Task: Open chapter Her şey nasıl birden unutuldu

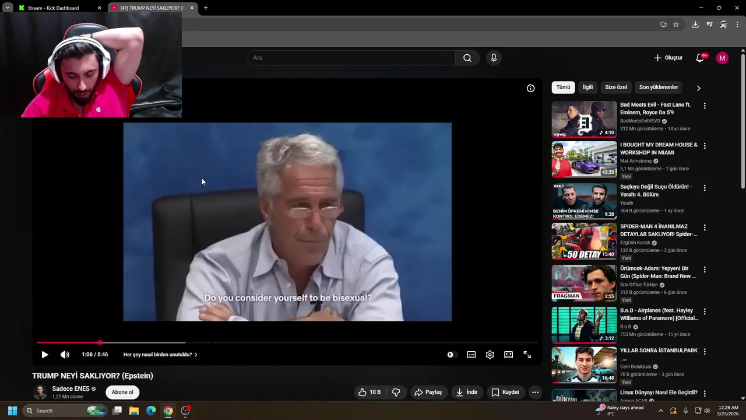Action: pos(160,355)
